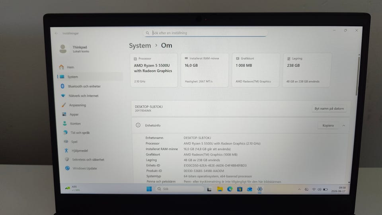Screen dimensions: 382x215
Task: Focus the Sök efter en inställning field
Action: click(205, 33)
